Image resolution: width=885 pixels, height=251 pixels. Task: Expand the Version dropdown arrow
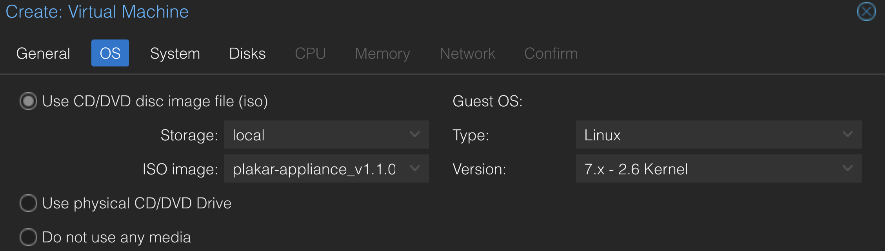[x=847, y=169]
